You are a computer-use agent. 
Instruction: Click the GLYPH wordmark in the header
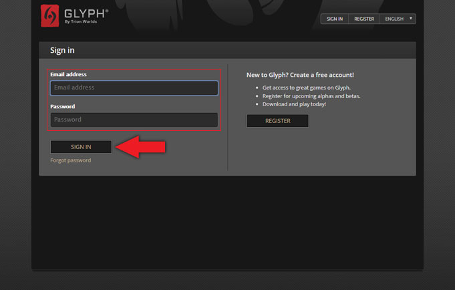85,13
